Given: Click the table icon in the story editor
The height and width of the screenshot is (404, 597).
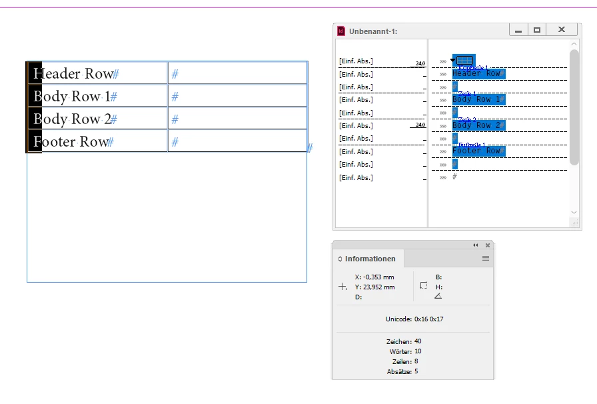Looking at the screenshot, I should coord(464,60).
